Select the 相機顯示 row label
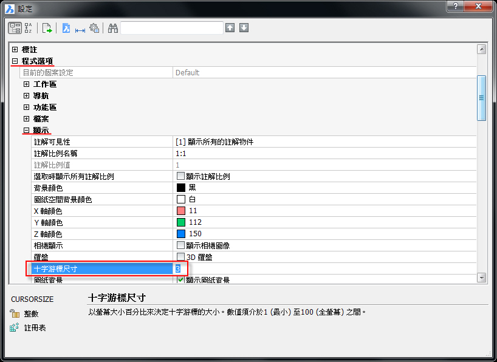This screenshot has height=362, width=497. tap(48, 245)
